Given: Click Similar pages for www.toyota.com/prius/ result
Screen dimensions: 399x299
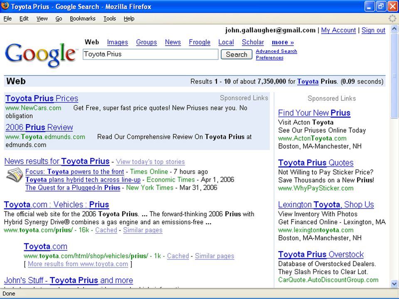Looking at the screenshot, I should [x=143, y=230].
